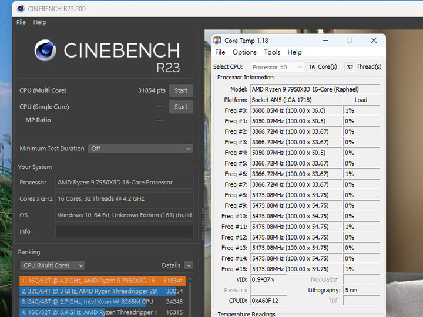Click the VID value 0.9437 v

(x=268, y=279)
